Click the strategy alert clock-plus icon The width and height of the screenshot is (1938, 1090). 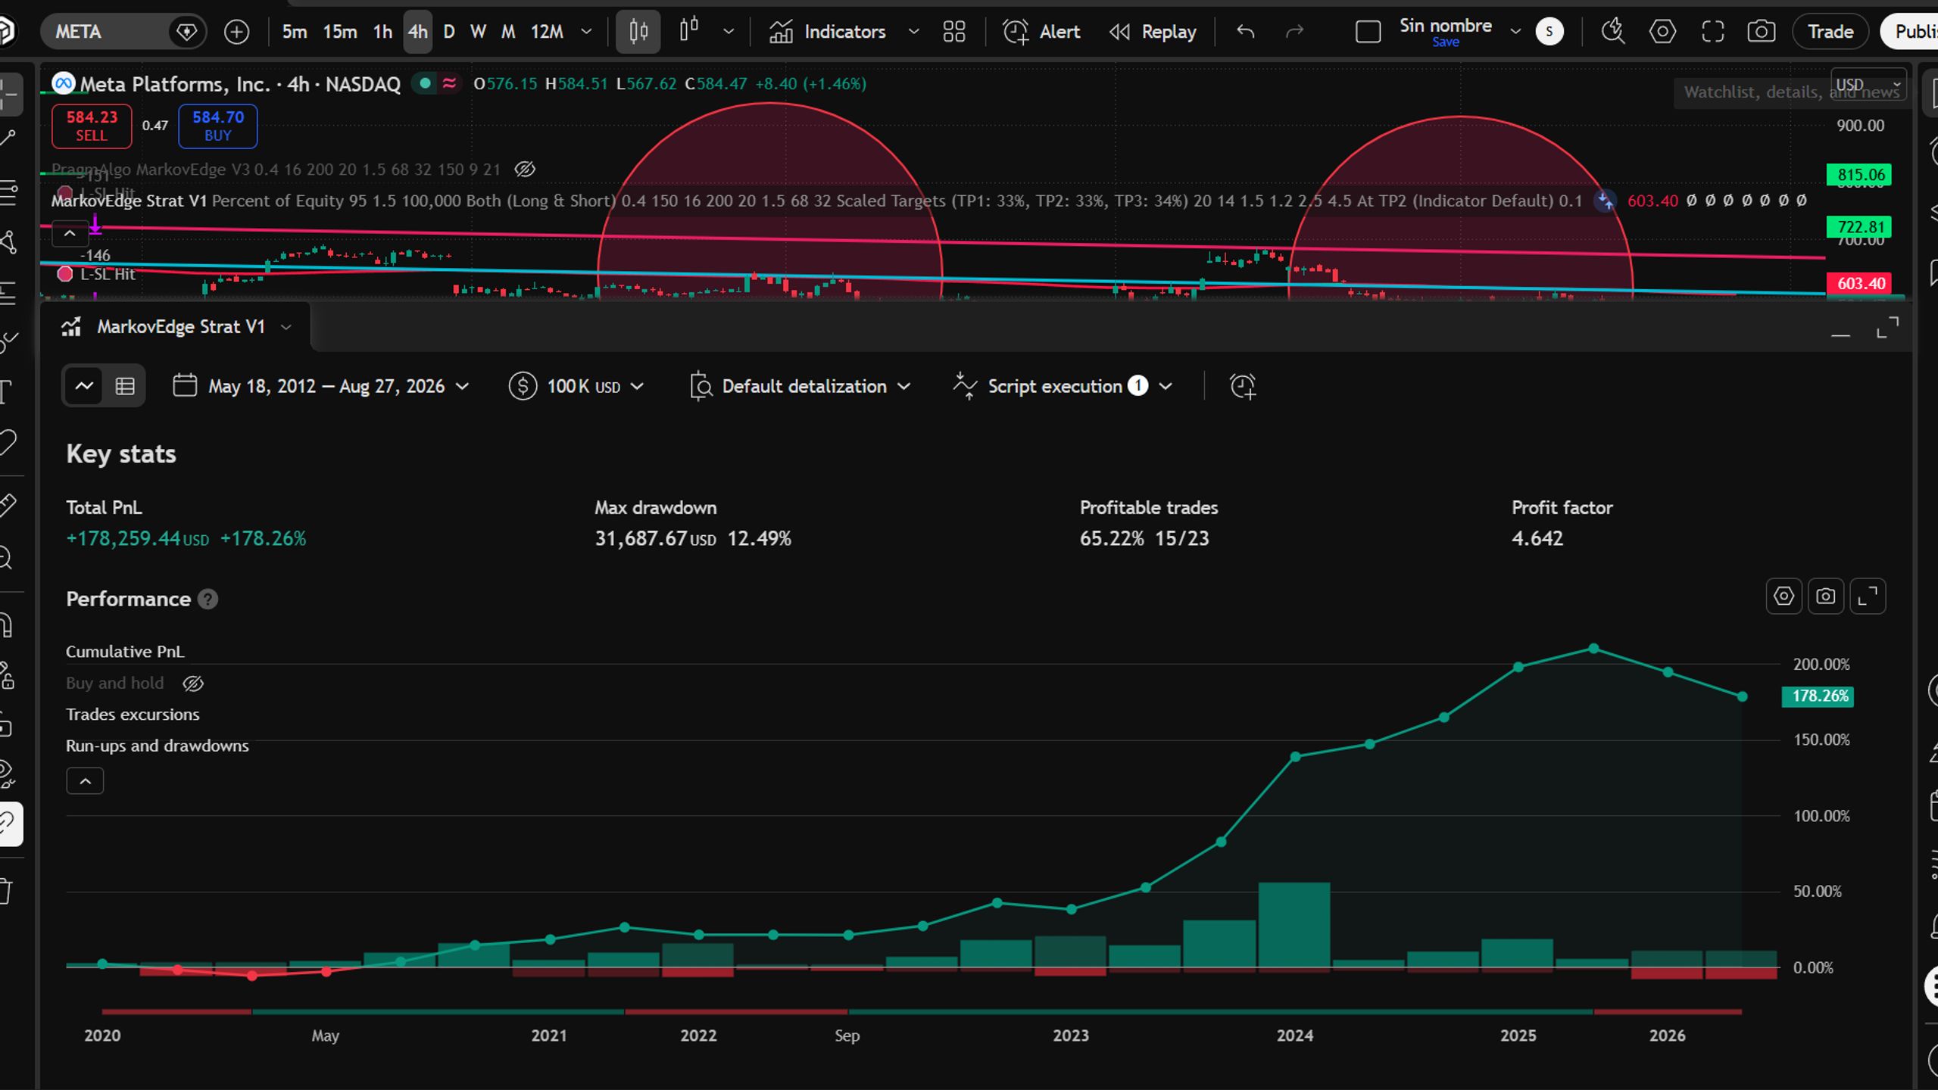coord(1242,386)
